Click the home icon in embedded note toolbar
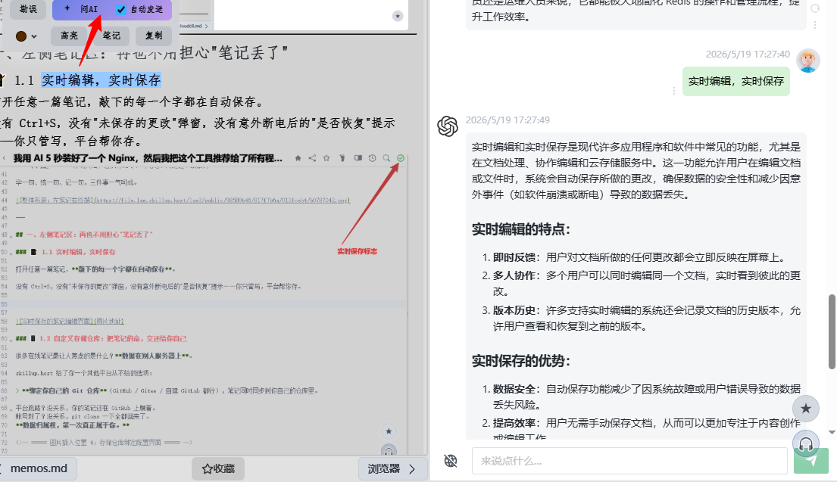This screenshot has width=837, height=482. tap(298, 158)
